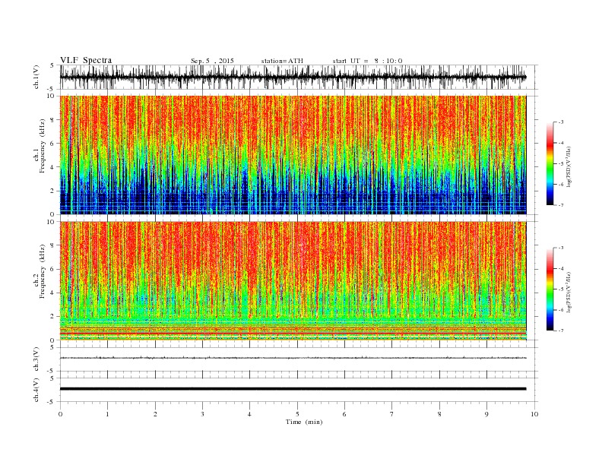This screenshot has width=602, height=465.
Task: Click the 'ch.1(V)' waveform axis label
Action: [x=36, y=77]
